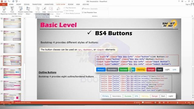
Task: Click thumbnail pane scroll up arrow
Action: click(x=24, y=18)
